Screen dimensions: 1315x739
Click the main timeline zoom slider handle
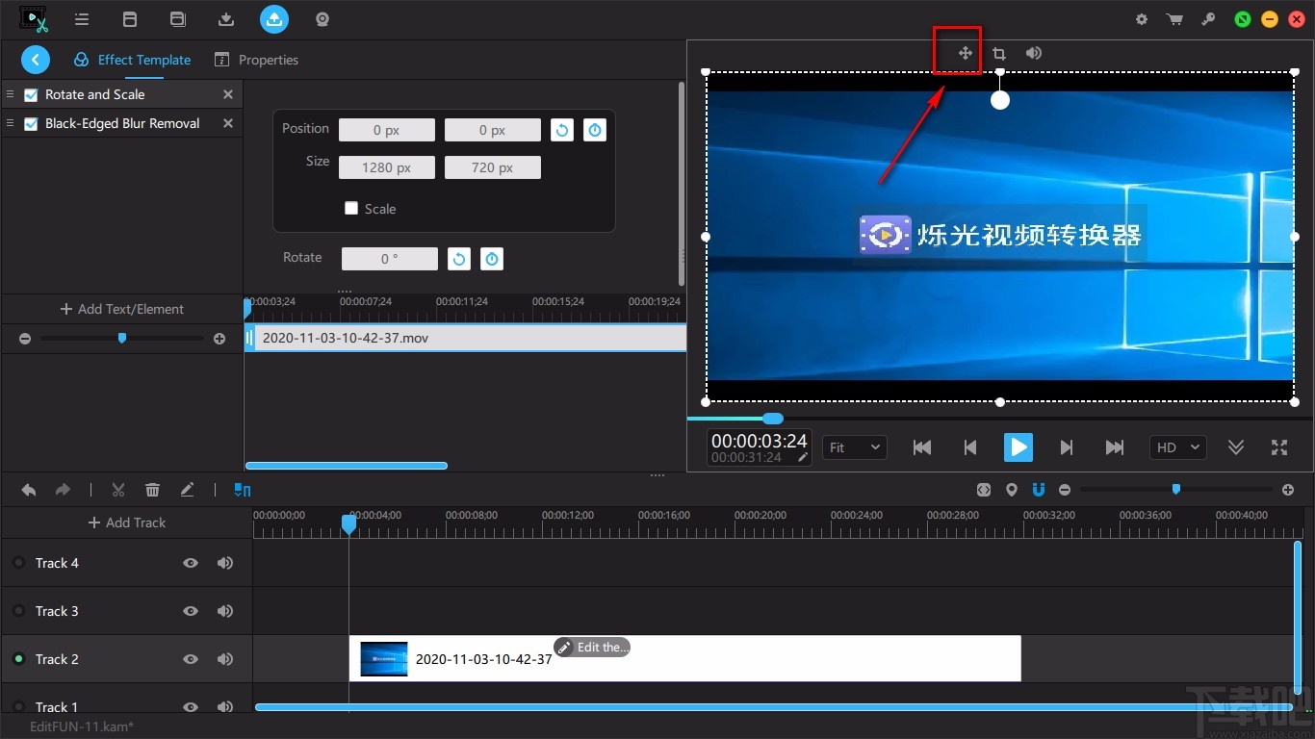click(1176, 490)
